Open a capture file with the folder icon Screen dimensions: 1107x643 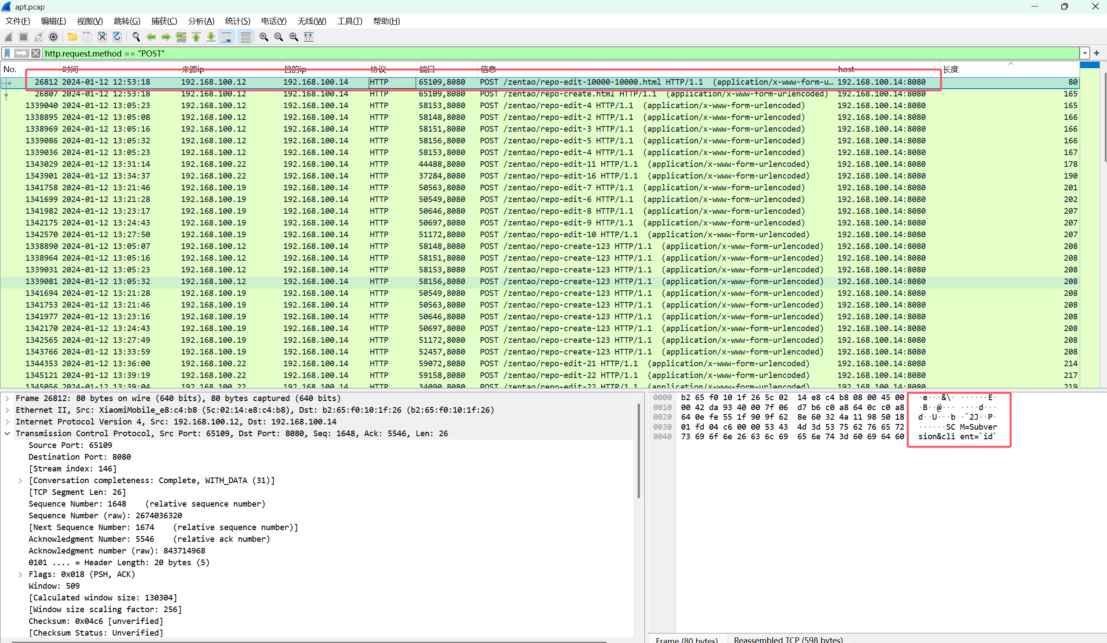point(72,37)
